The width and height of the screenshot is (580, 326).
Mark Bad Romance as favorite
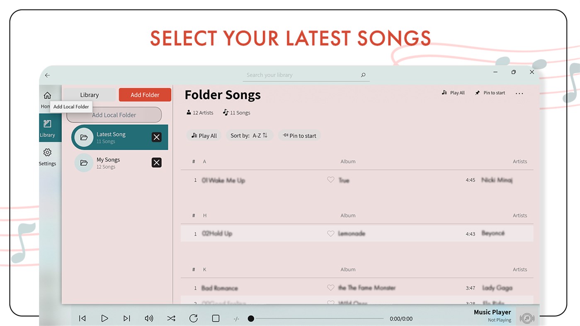click(330, 287)
